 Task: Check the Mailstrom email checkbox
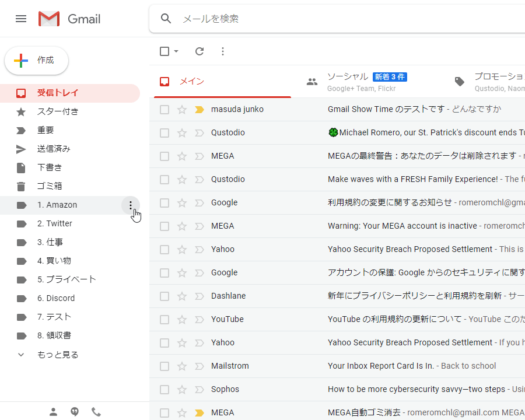[x=164, y=366]
